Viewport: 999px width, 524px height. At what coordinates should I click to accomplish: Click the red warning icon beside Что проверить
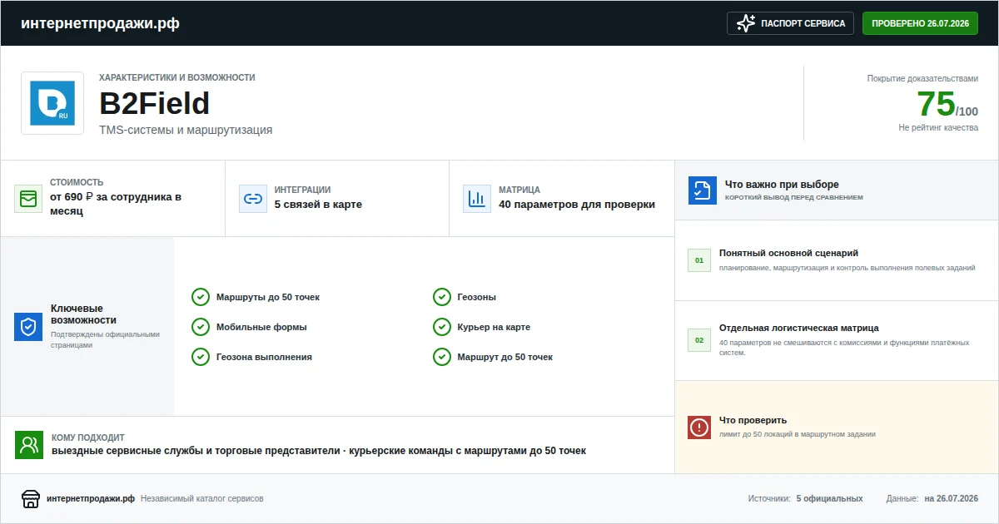point(699,428)
